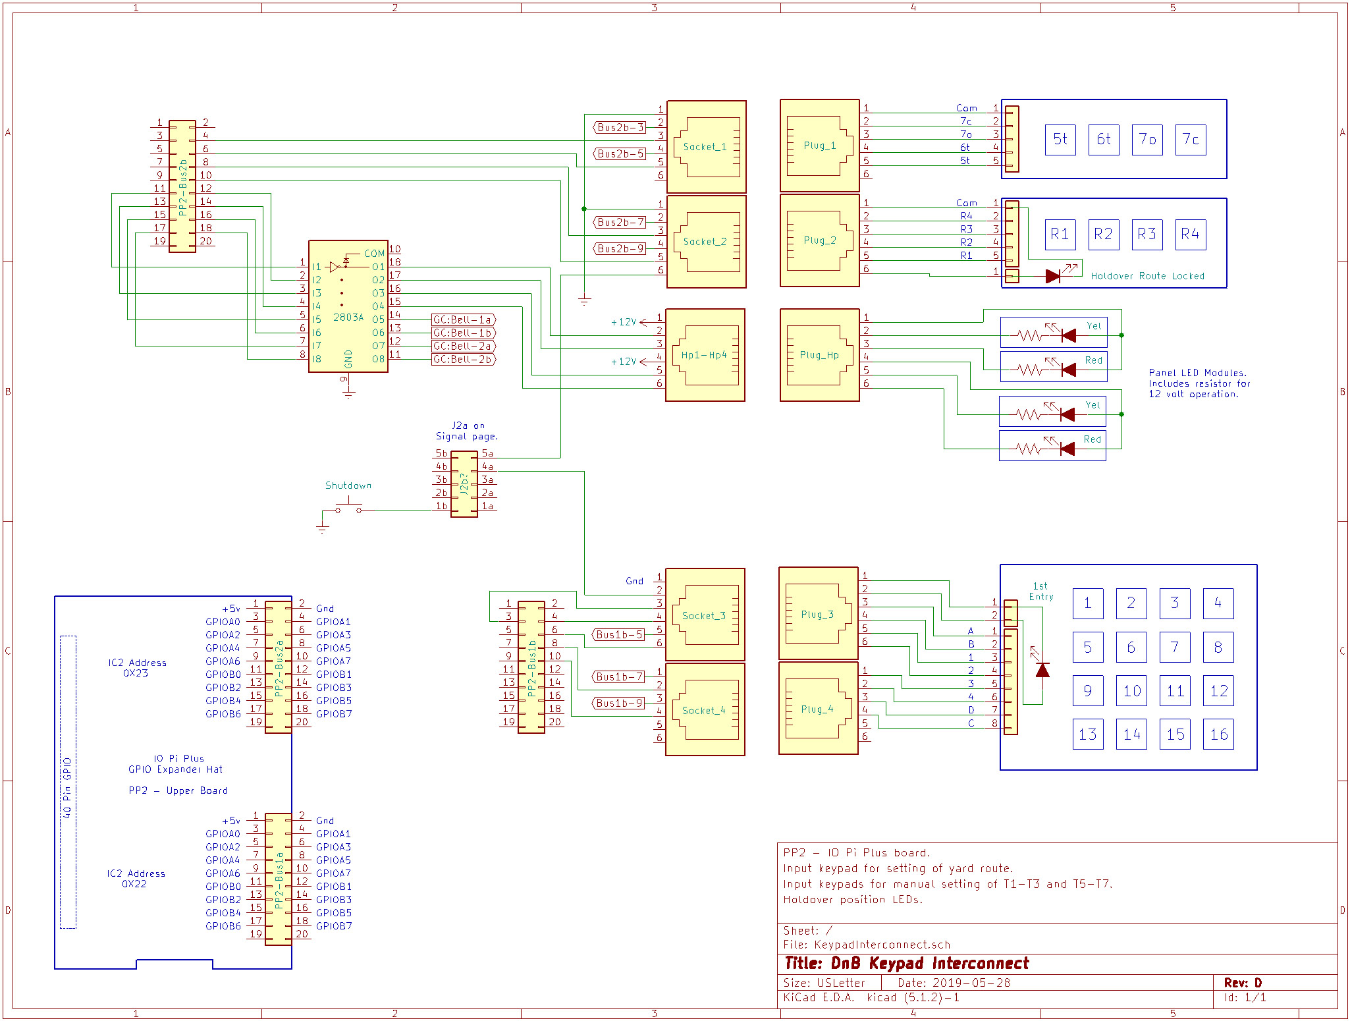Click the 'Date: 2019-05-28' field

(954, 983)
